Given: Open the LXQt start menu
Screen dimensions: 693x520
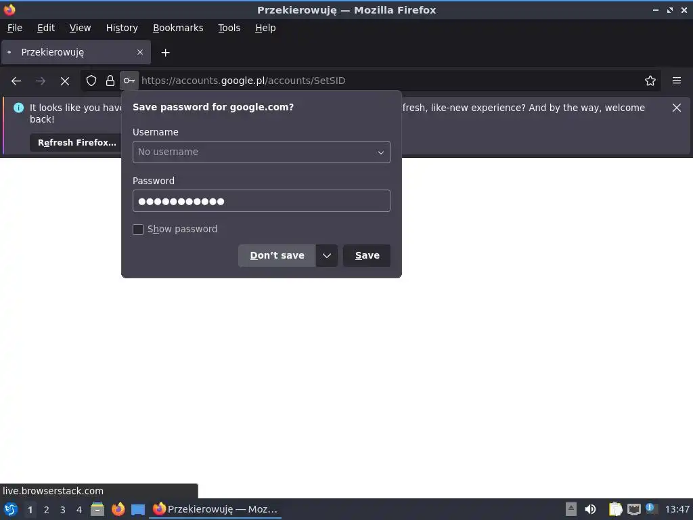Looking at the screenshot, I should coord(11,509).
